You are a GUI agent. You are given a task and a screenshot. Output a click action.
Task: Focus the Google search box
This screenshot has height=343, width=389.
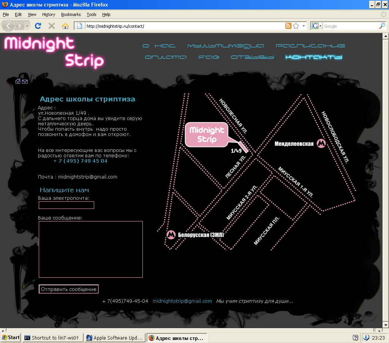[350, 26]
